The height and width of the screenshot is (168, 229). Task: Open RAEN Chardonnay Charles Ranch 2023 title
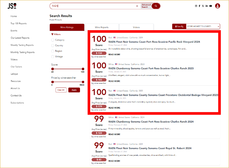[x=151, y=68]
